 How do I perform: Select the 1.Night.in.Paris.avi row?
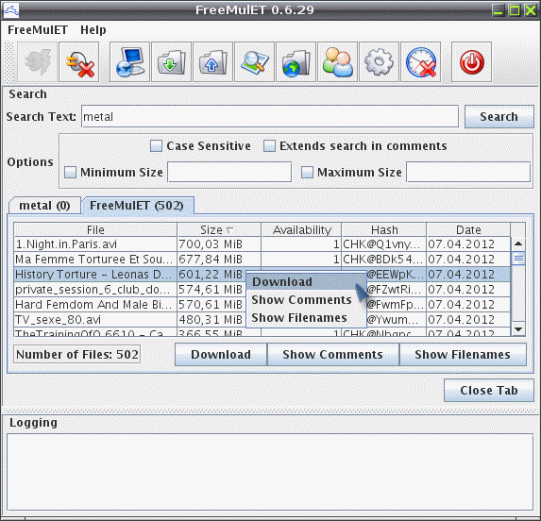pos(262,244)
